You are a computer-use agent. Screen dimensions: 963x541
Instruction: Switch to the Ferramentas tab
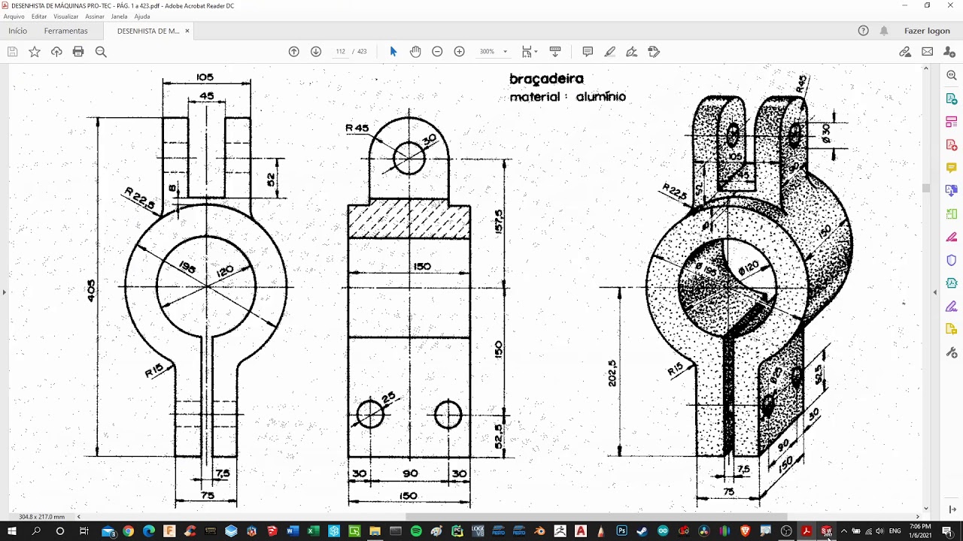click(65, 31)
